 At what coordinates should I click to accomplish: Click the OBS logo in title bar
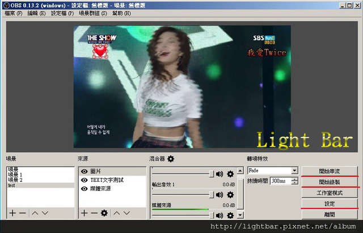click(6, 5)
